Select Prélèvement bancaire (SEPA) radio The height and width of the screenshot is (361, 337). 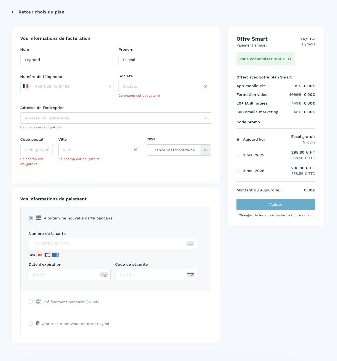coord(31,302)
